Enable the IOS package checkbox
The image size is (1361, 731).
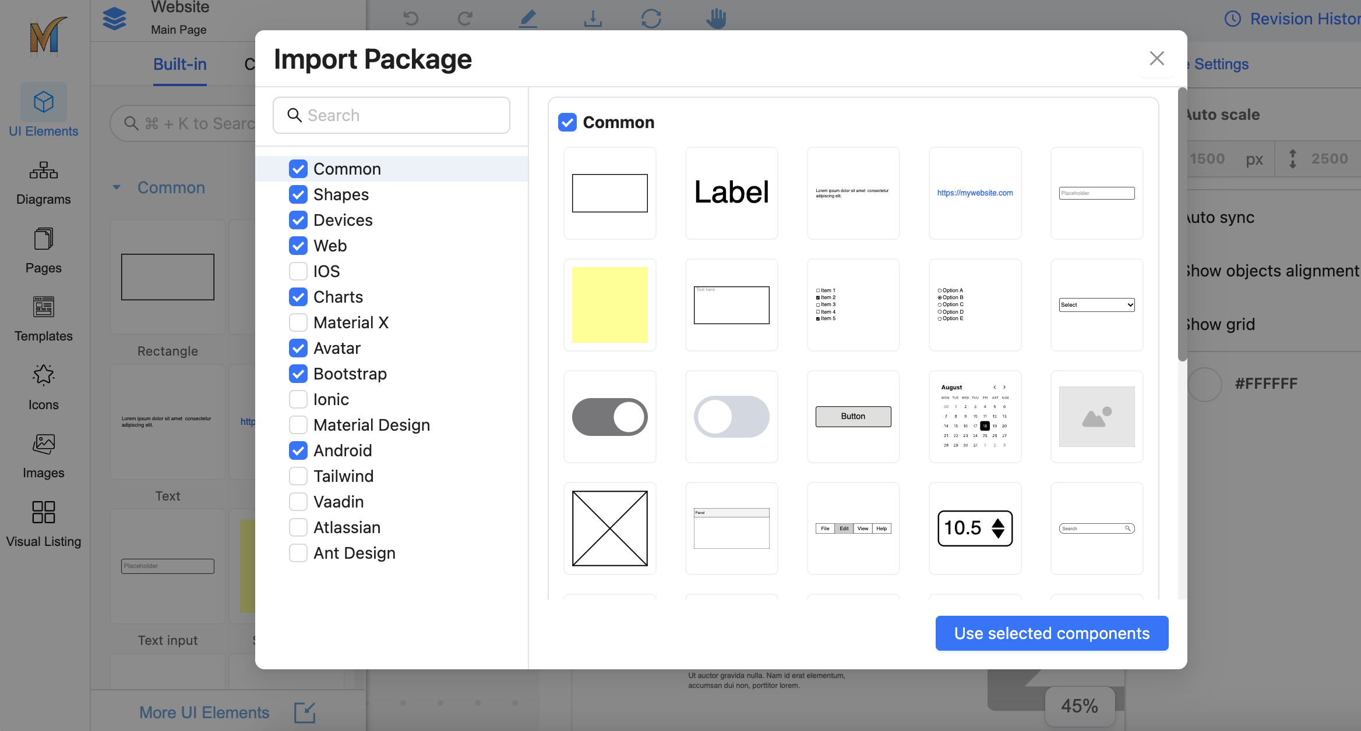click(x=298, y=271)
